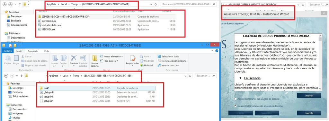
Task: Open Música in the sidebar
Action: [16, 118]
